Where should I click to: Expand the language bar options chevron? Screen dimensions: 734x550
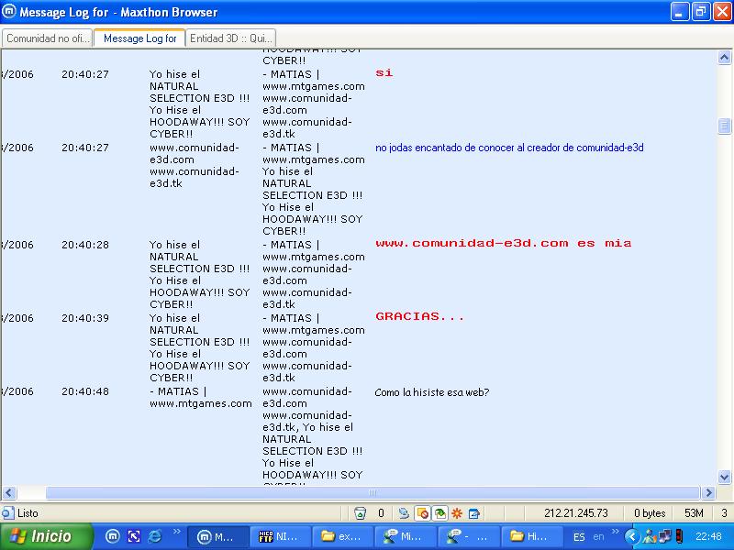point(616,532)
